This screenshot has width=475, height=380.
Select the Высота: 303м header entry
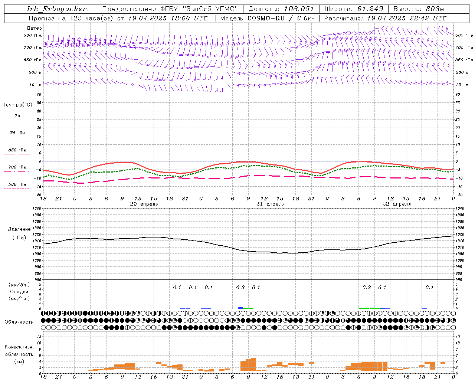(419, 9)
